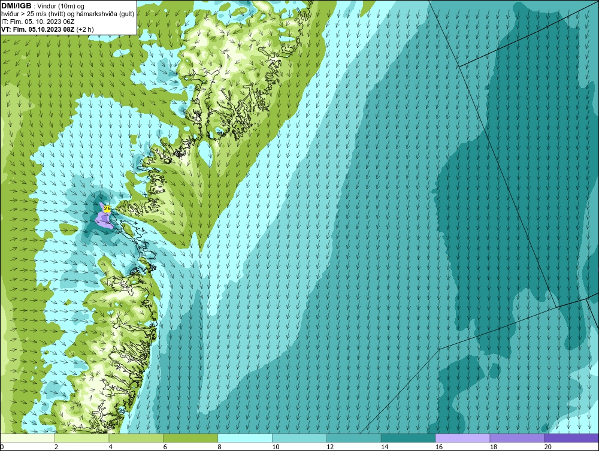Screen dimensions: 599x451
Task: Click the above 20 m/s violet swatch
Action: (571, 438)
